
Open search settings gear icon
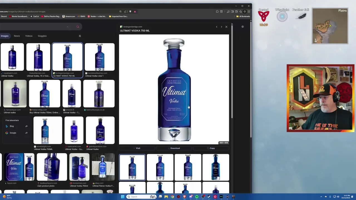243,27
